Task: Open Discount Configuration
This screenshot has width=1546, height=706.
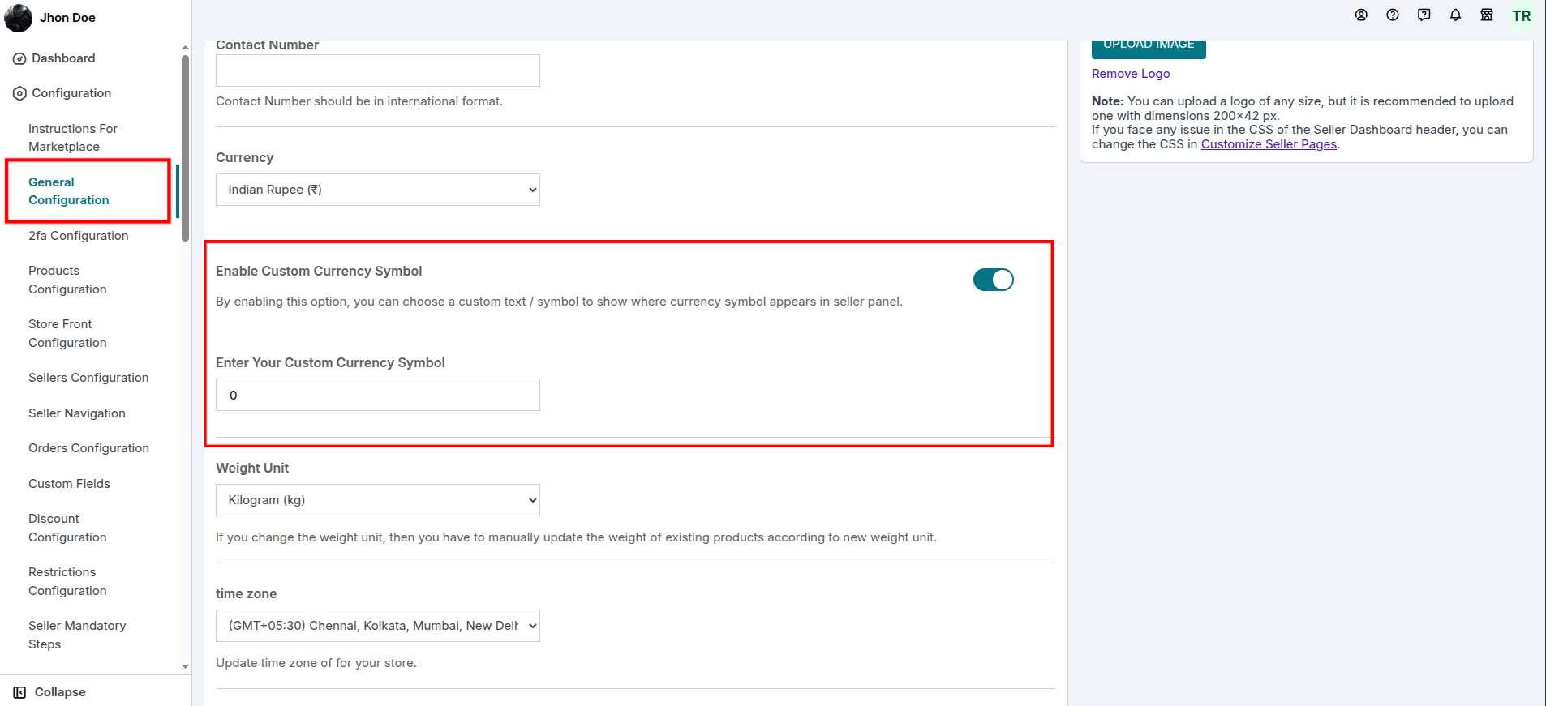Action: [67, 528]
